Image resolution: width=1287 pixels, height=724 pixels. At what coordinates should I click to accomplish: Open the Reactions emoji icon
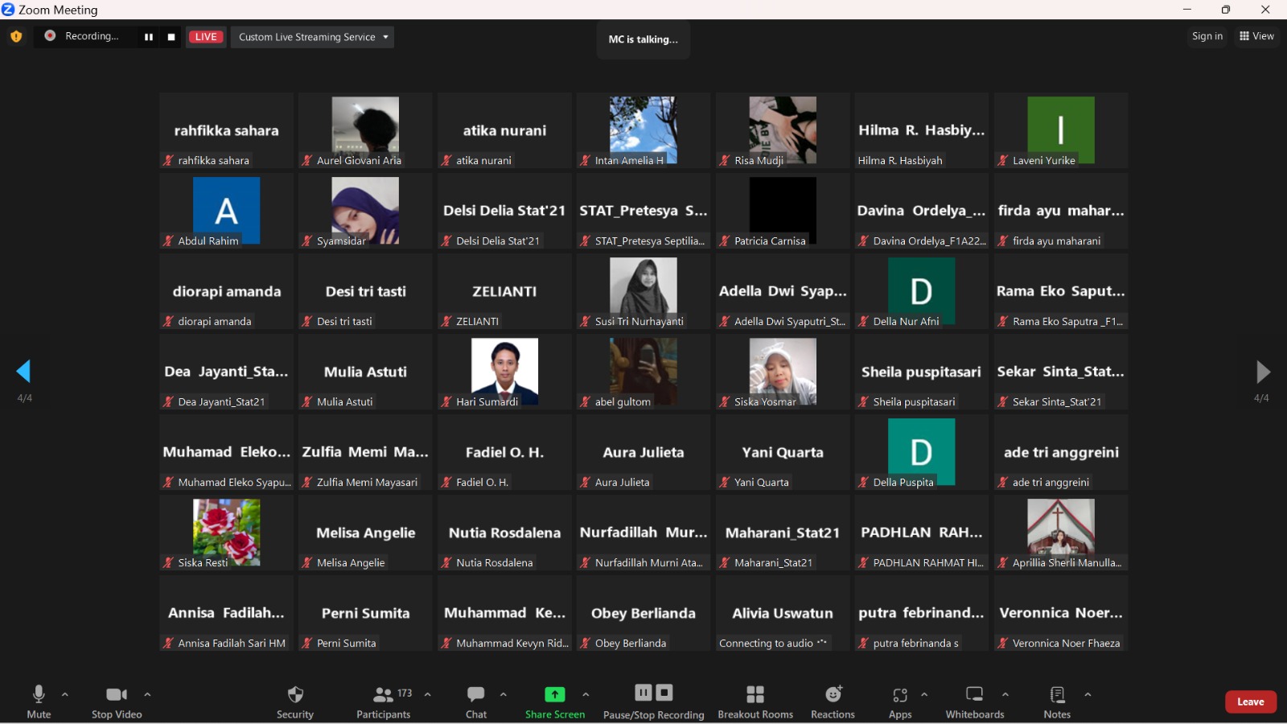pos(833,694)
